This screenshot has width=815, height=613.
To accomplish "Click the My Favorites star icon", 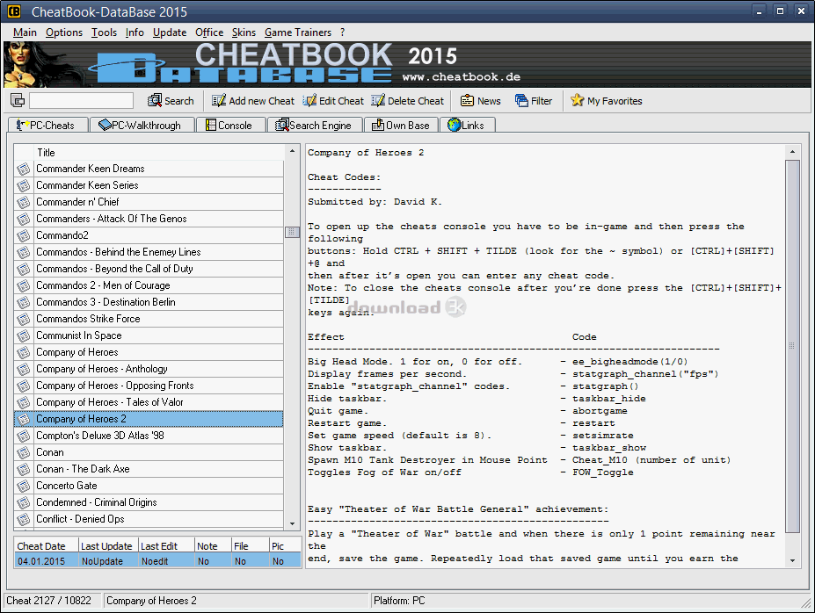I will tap(577, 100).
